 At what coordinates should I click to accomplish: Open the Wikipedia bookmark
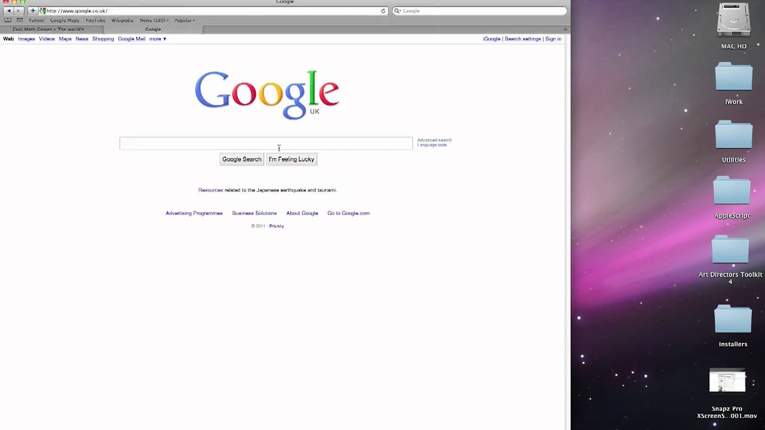122,20
